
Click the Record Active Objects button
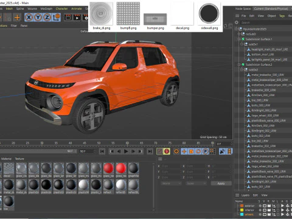click(160, 151)
